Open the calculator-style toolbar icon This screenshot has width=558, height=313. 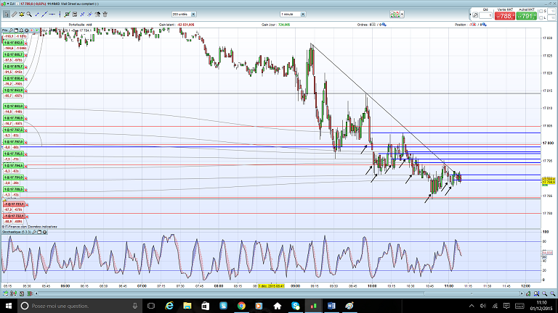click(75, 14)
